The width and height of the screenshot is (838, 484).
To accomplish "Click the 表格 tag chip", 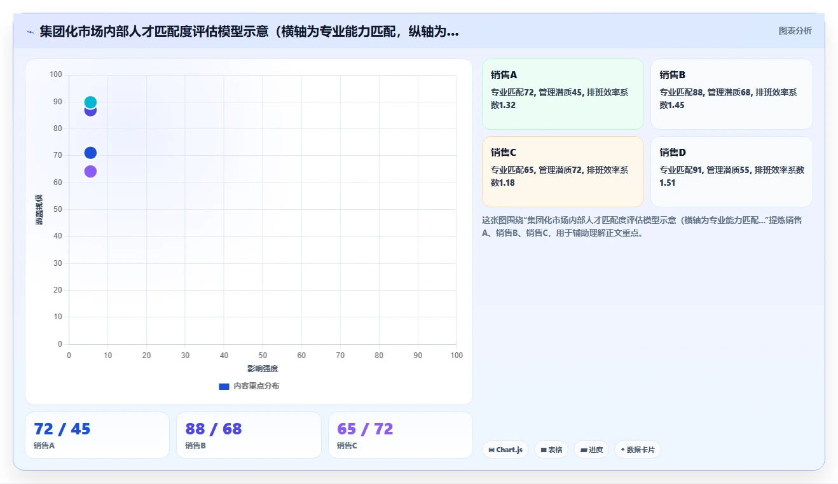I will pyautogui.click(x=551, y=450).
